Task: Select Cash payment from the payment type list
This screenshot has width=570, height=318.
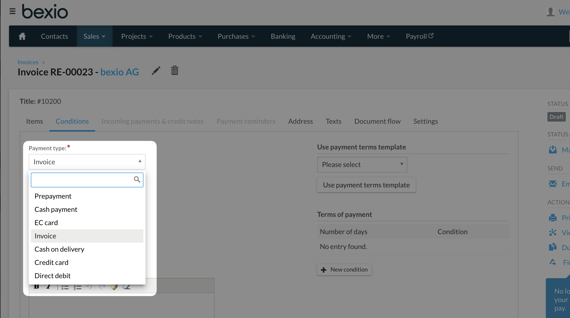Action: tap(56, 209)
